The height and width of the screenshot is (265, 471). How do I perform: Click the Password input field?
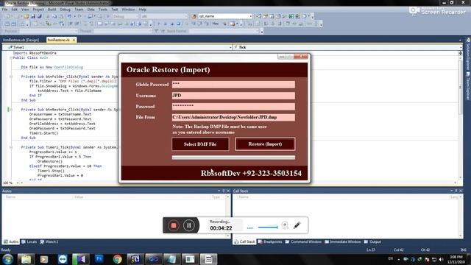point(233,106)
